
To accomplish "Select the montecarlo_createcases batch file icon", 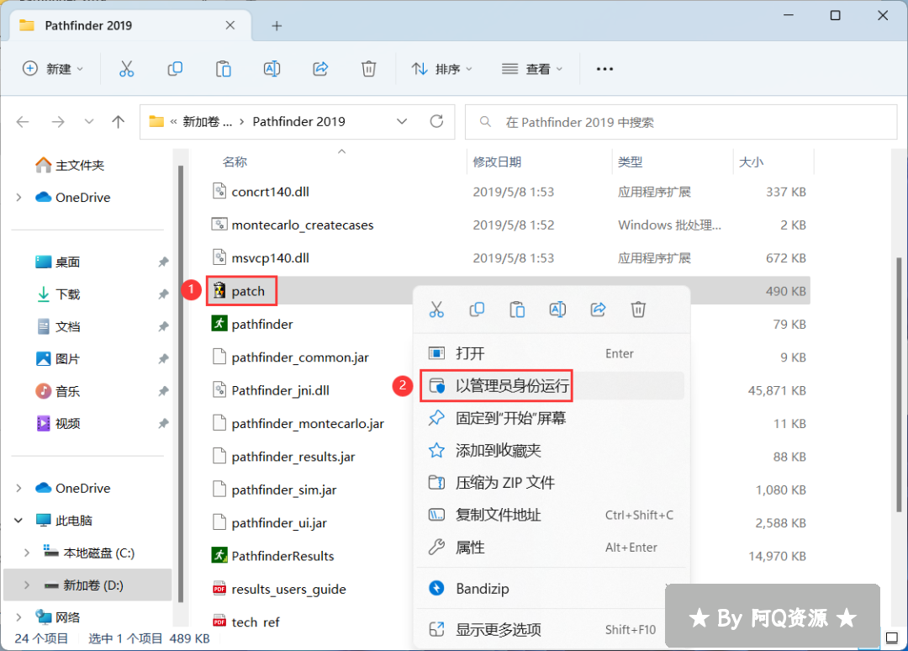I will tap(219, 224).
